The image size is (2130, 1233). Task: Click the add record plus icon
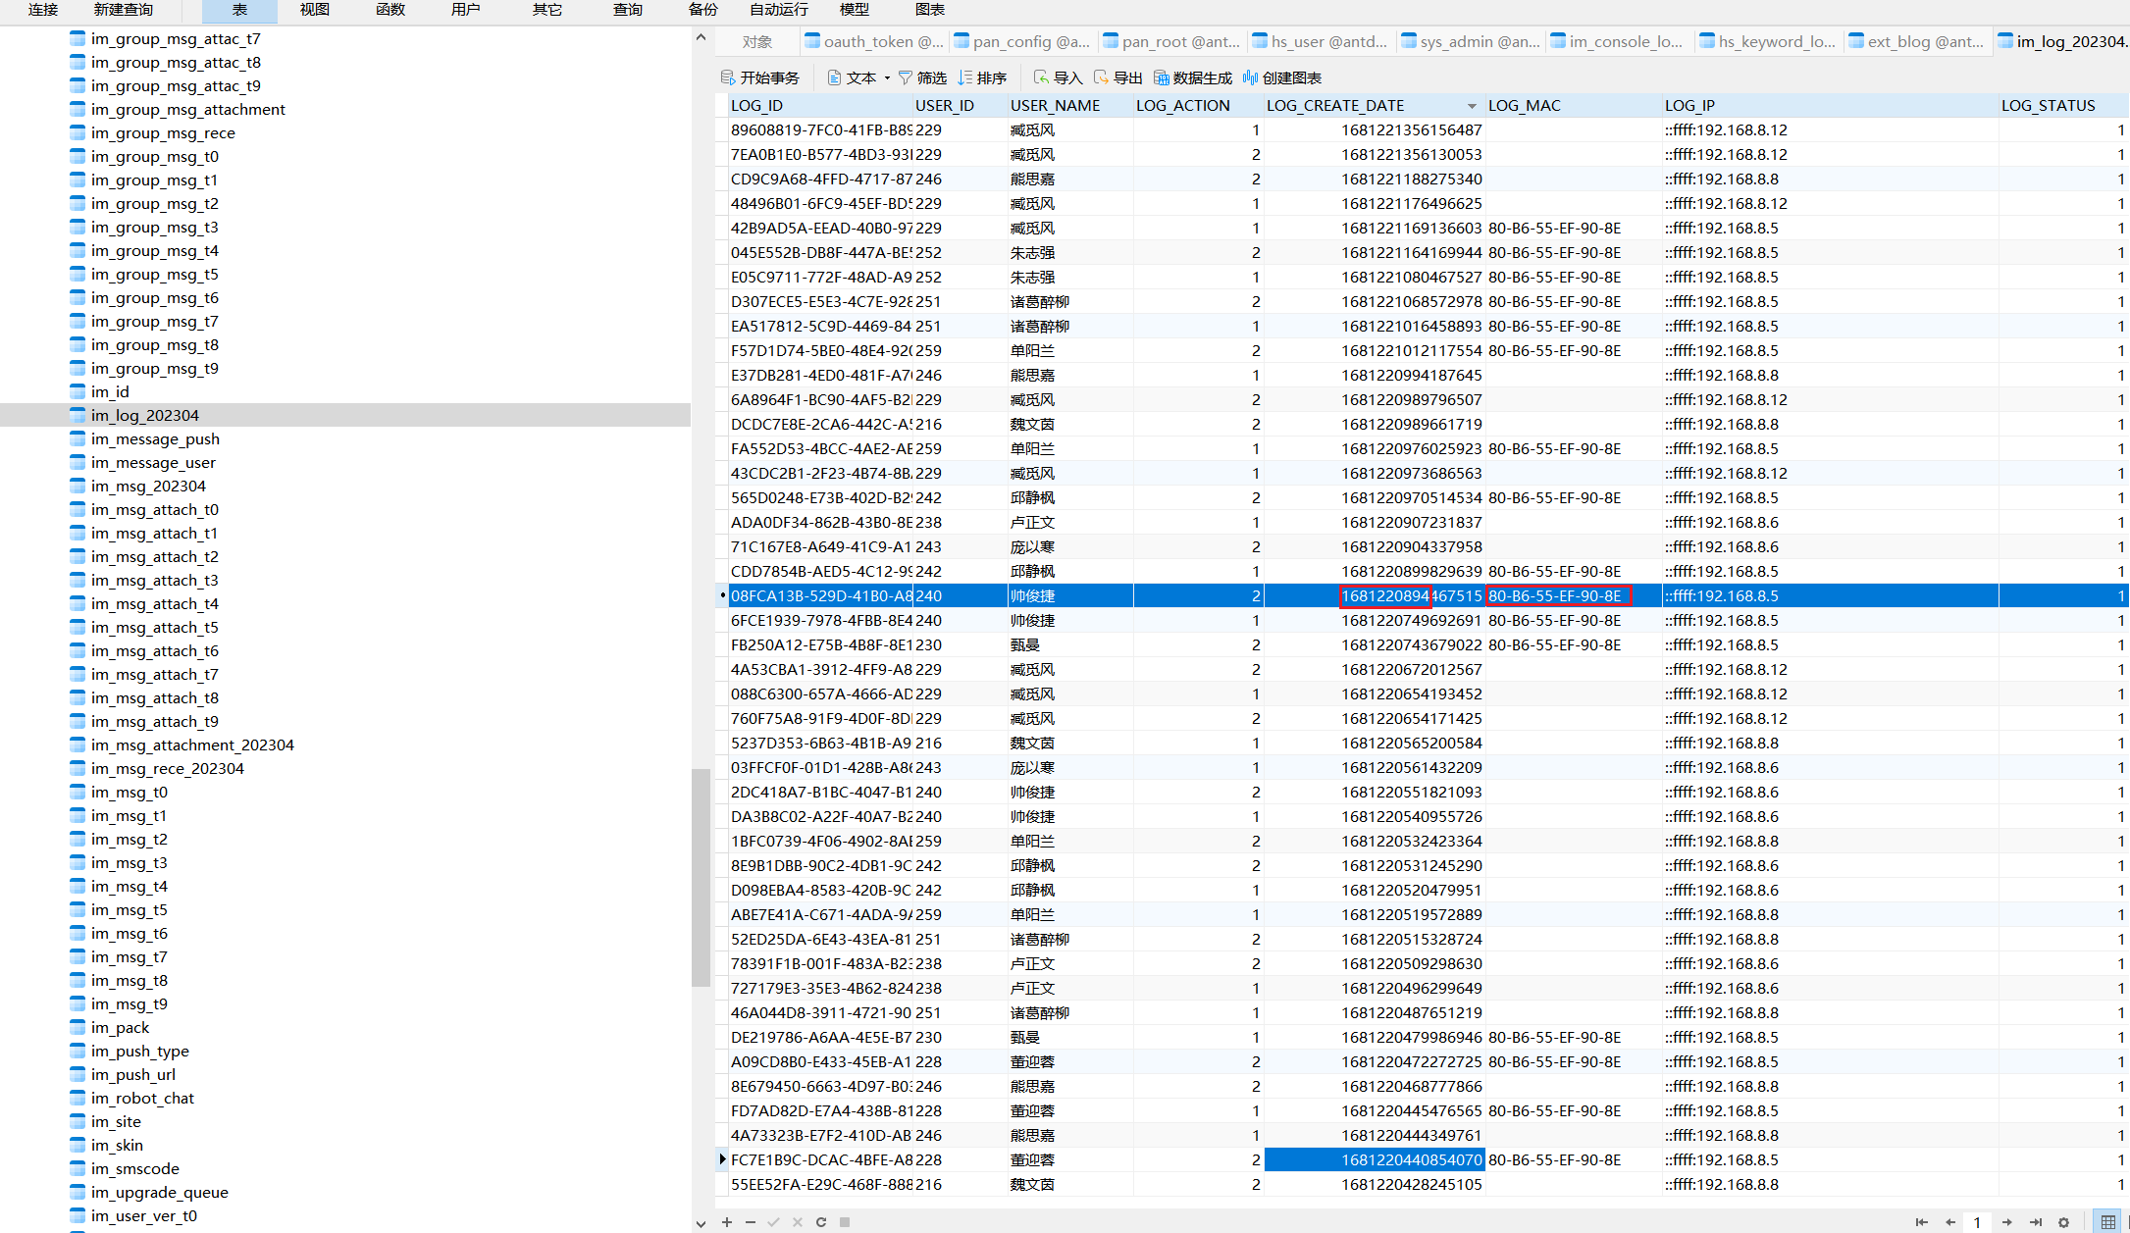point(727,1222)
